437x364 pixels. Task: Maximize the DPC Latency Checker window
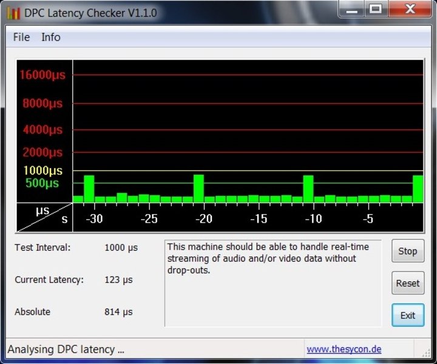coord(376,9)
